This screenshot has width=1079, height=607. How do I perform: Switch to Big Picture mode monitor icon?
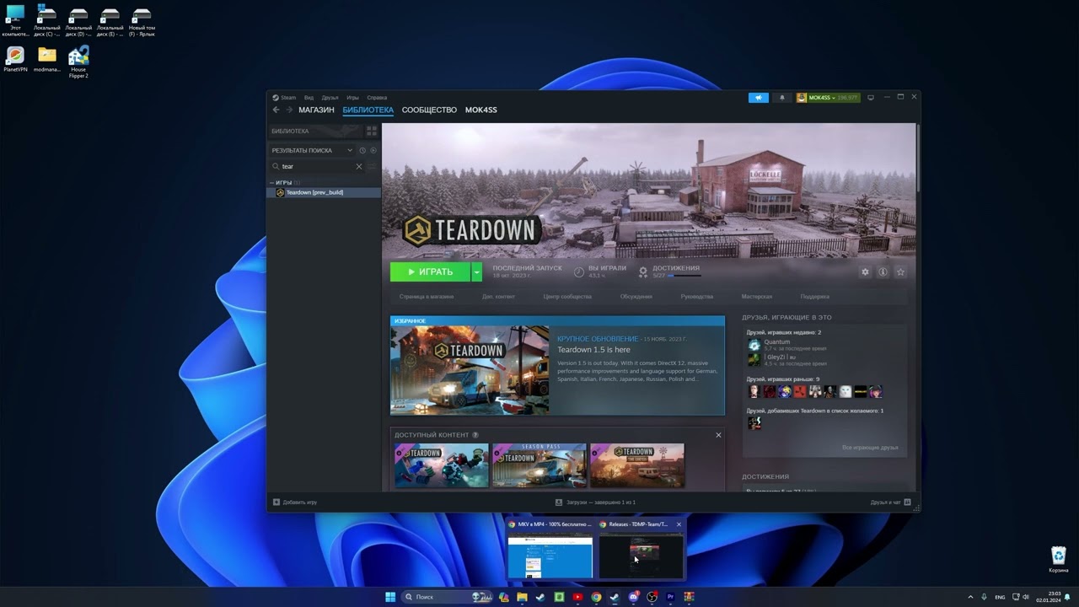click(871, 98)
